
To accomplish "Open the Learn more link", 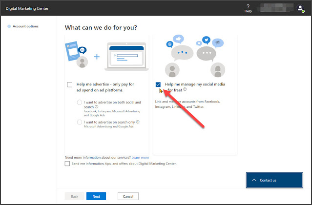I will [140, 157].
